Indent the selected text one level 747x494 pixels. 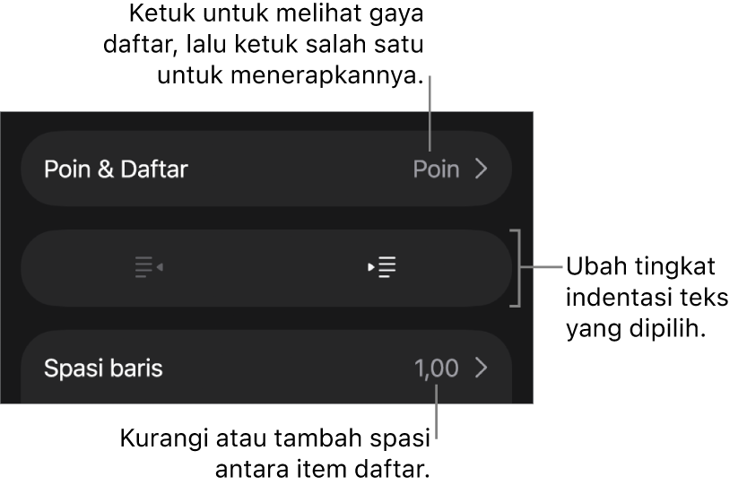[x=382, y=267]
